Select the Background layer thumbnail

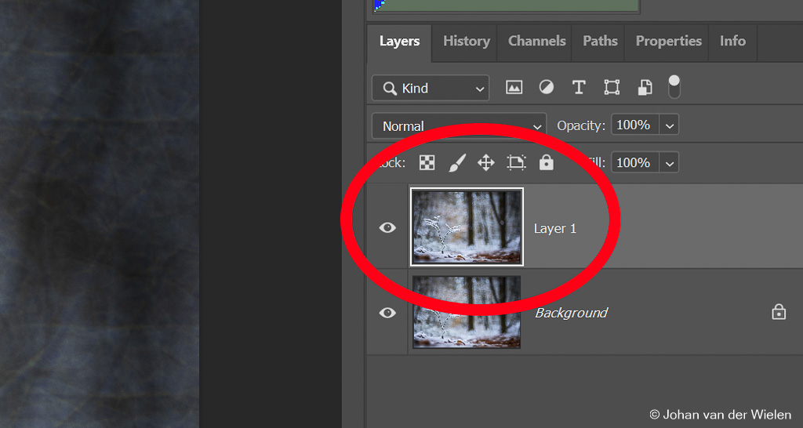467,312
